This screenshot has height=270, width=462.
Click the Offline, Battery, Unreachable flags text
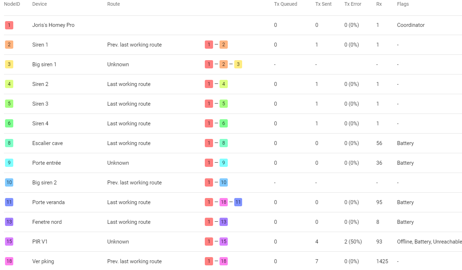(x=429, y=242)
